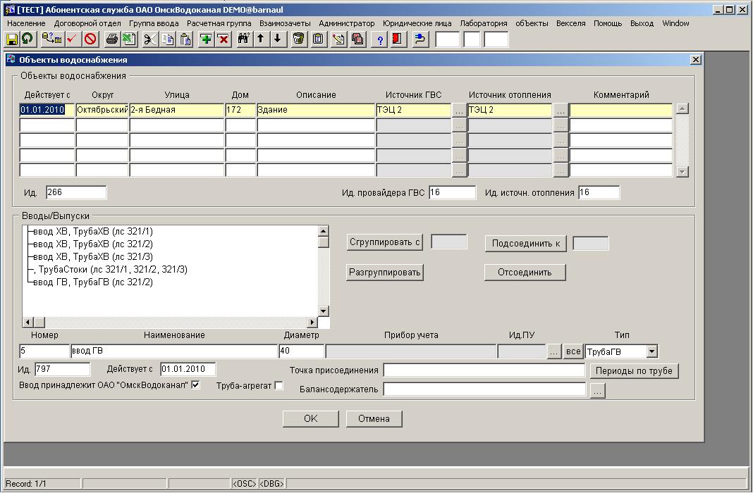Click the printer icon in toolbar

pos(111,39)
